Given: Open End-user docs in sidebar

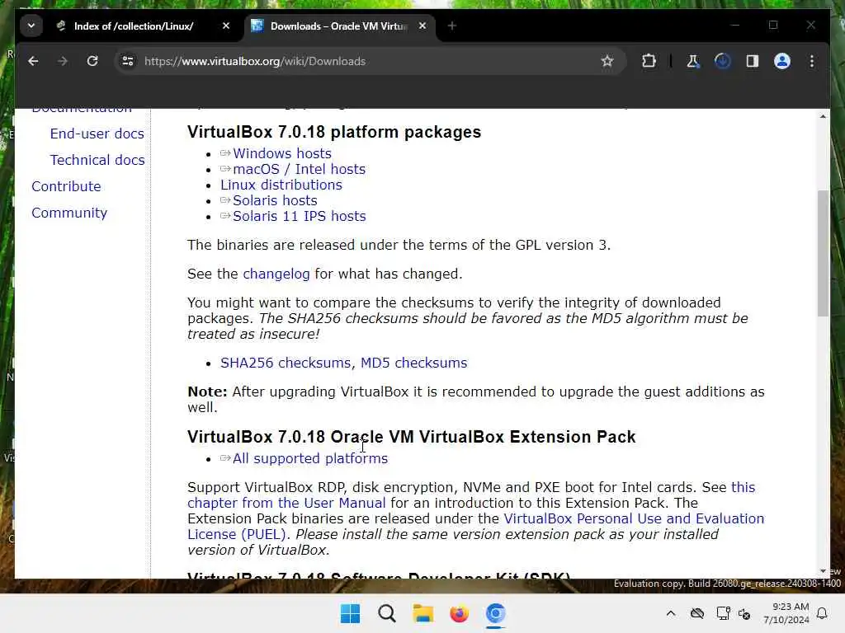Looking at the screenshot, I should click(x=97, y=134).
